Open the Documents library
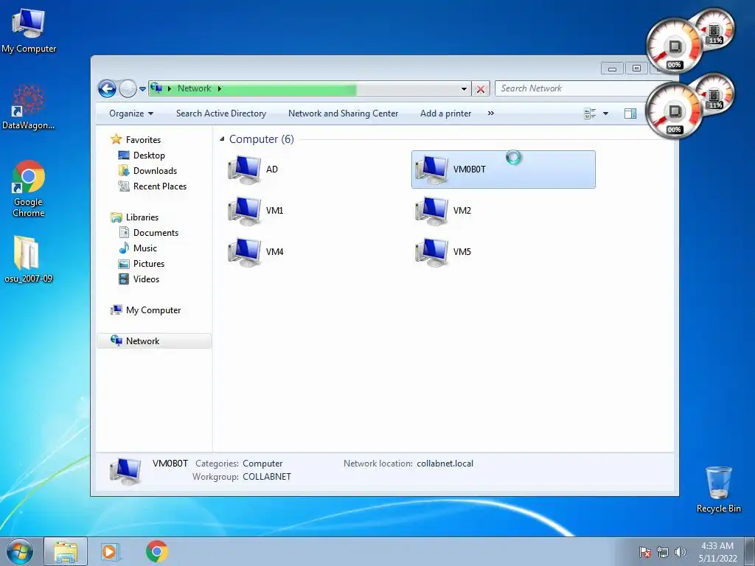The image size is (755, 566). (156, 233)
